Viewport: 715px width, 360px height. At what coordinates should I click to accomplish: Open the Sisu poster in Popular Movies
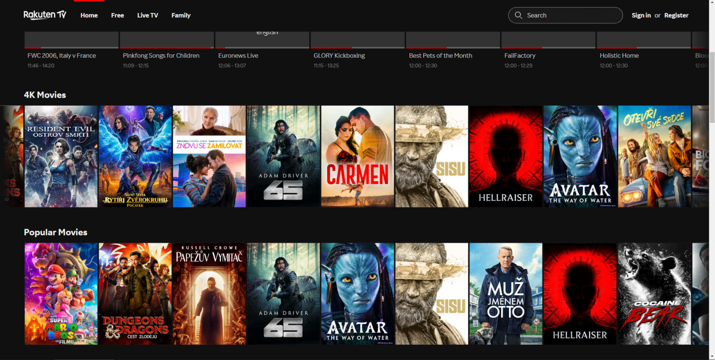(x=432, y=294)
